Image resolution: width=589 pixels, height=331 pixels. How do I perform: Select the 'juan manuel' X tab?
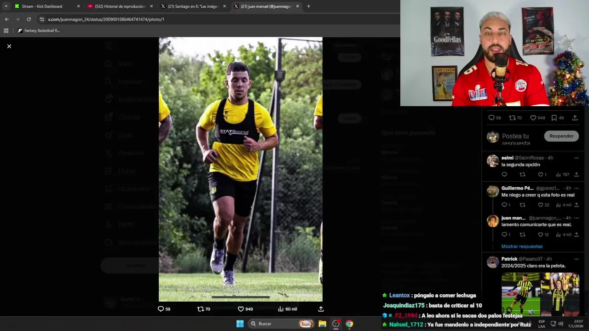(x=266, y=6)
